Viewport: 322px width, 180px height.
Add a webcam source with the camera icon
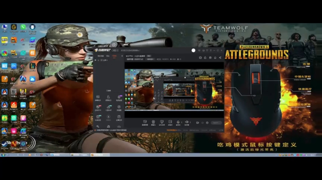click(x=153, y=123)
